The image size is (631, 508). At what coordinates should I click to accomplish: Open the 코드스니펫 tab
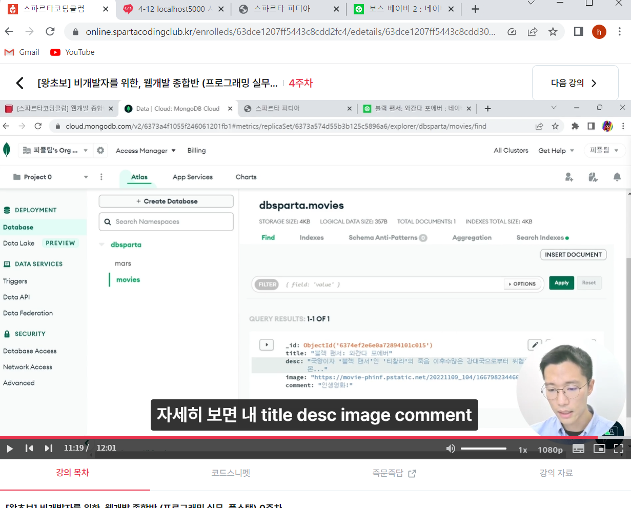[231, 473]
